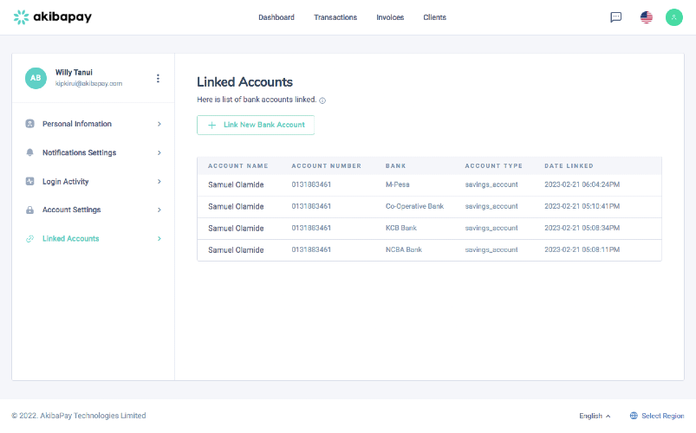Click the plus icon in Link New Bank Account
Image resolution: width=696 pixels, height=433 pixels.
point(212,125)
